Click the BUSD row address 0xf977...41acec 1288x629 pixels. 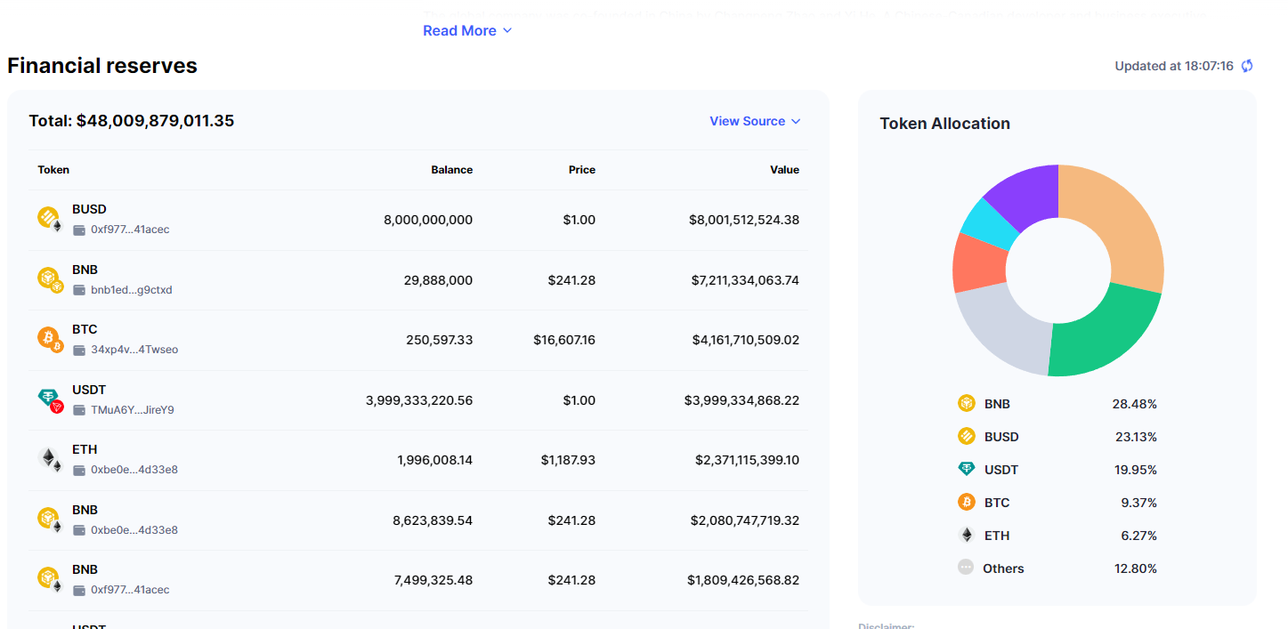130,230
